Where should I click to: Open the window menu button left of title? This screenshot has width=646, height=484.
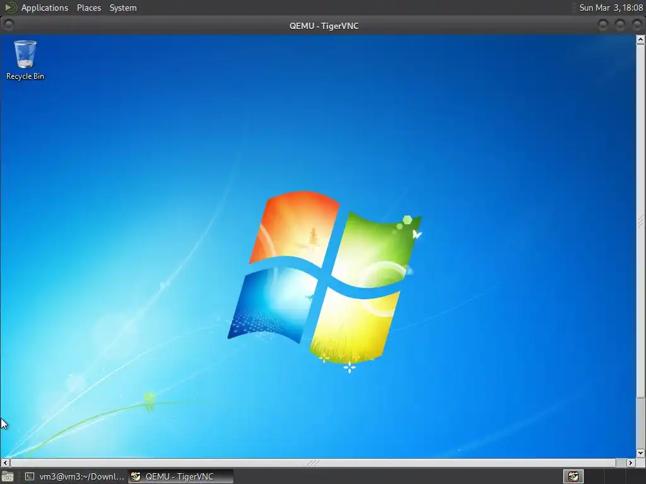[8, 25]
